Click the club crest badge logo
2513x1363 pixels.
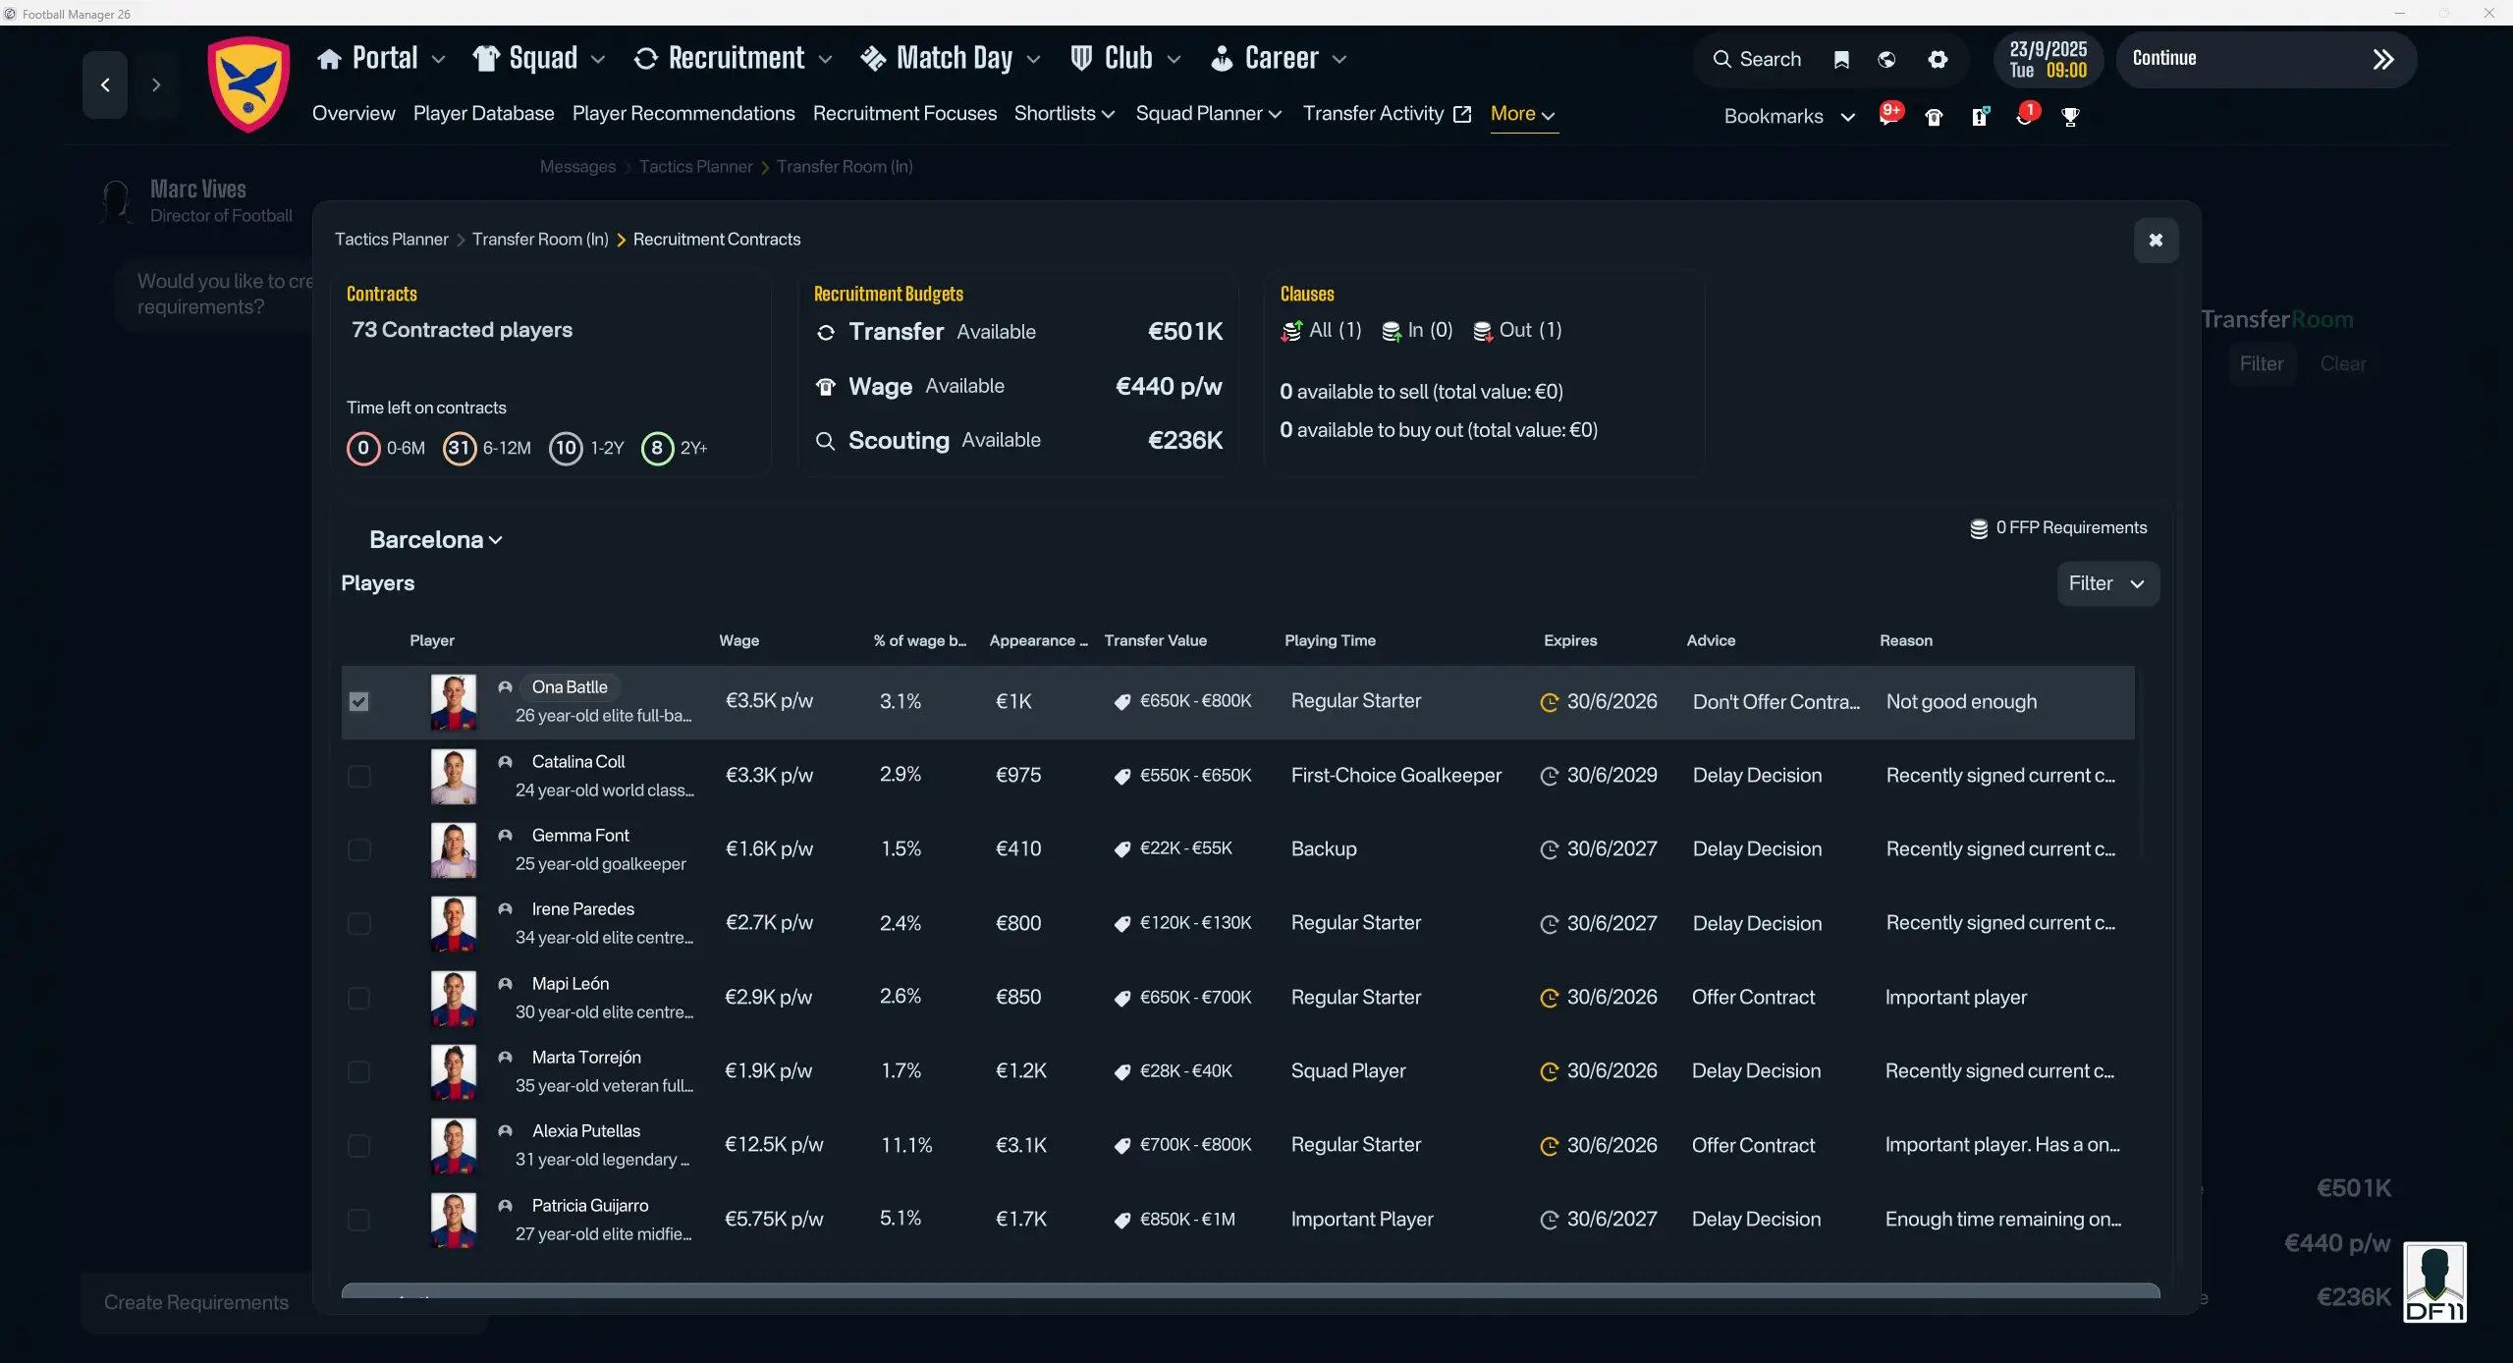click(x=248, y=84)
